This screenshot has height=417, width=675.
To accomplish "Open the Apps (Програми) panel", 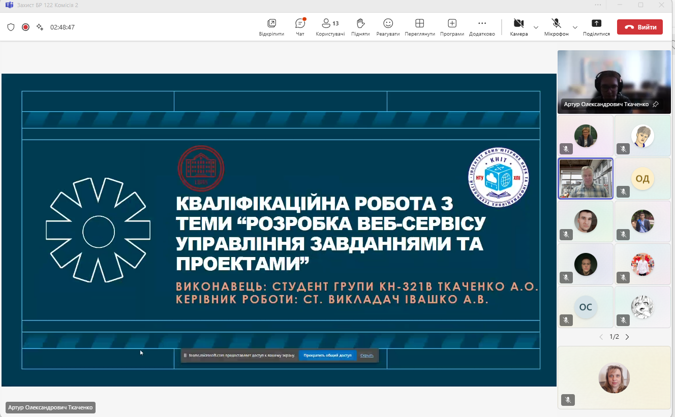I will tap(452, 27).
